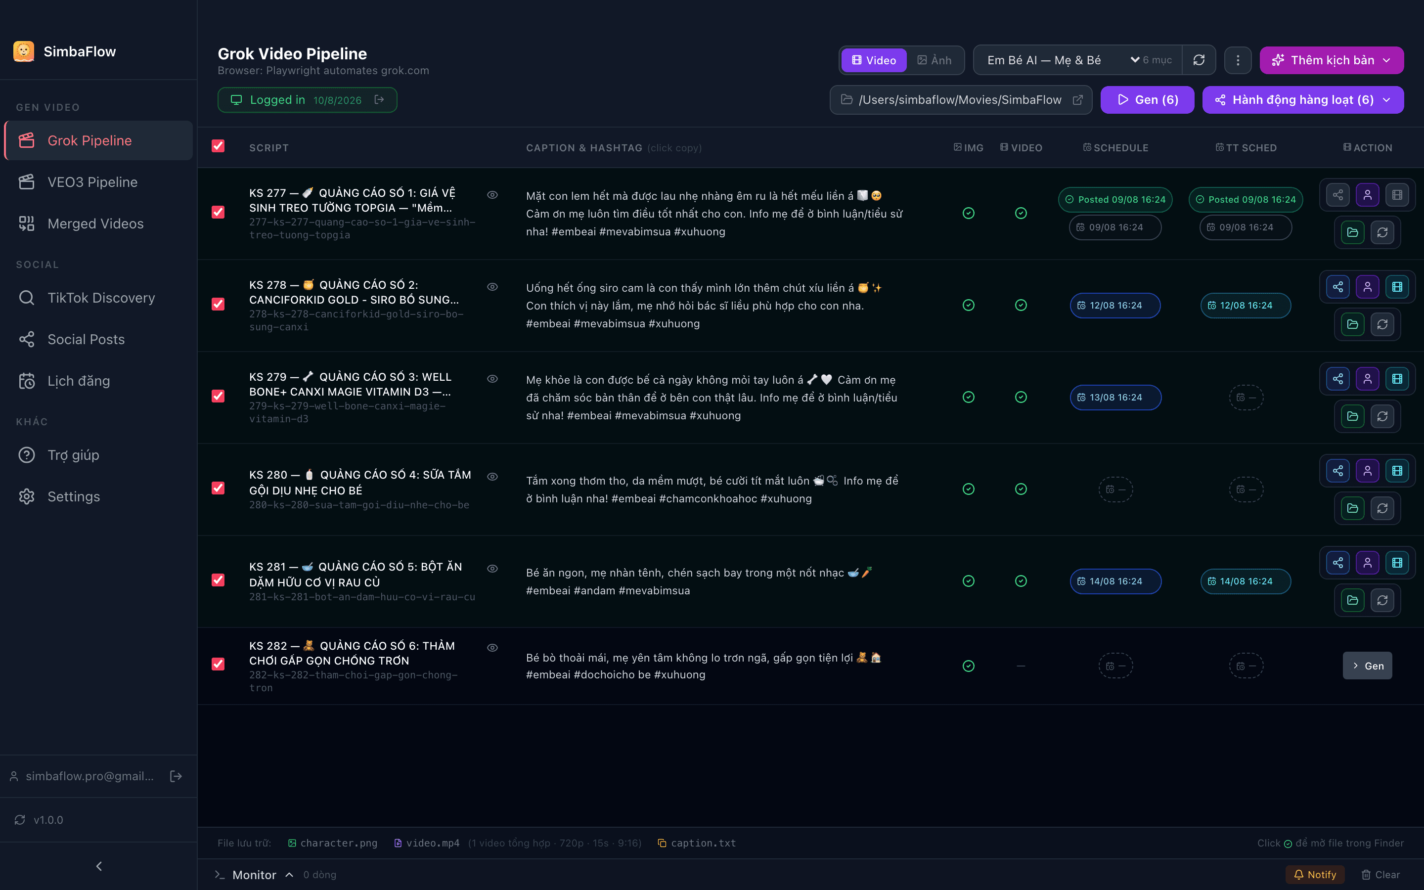
Task: Open Merged Videos in sidebar
Action: pos(98,223)
